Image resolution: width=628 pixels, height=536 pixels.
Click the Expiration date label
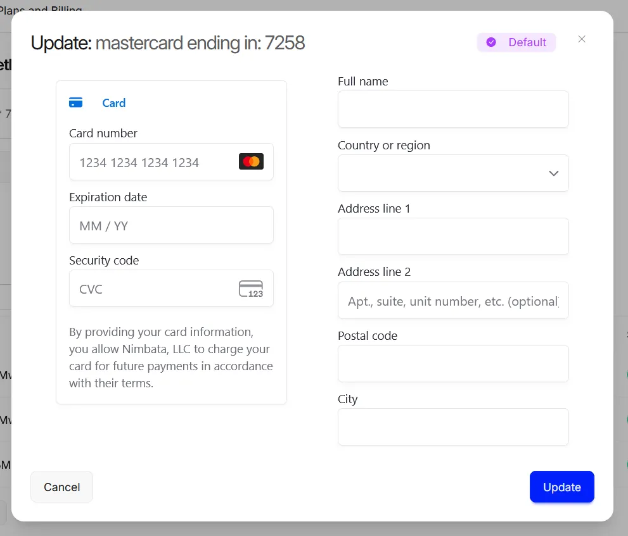[x=108, y=197]
